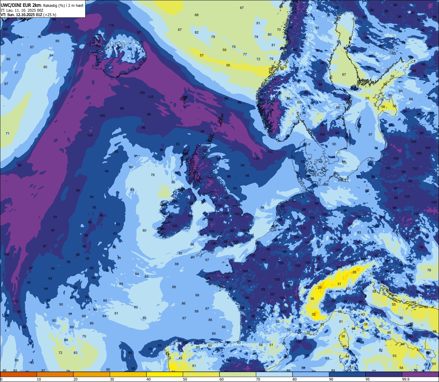This screenshot has height=382, width=439.
Task: Click the legend tick label "99.9"
Action: pos(406,379)
